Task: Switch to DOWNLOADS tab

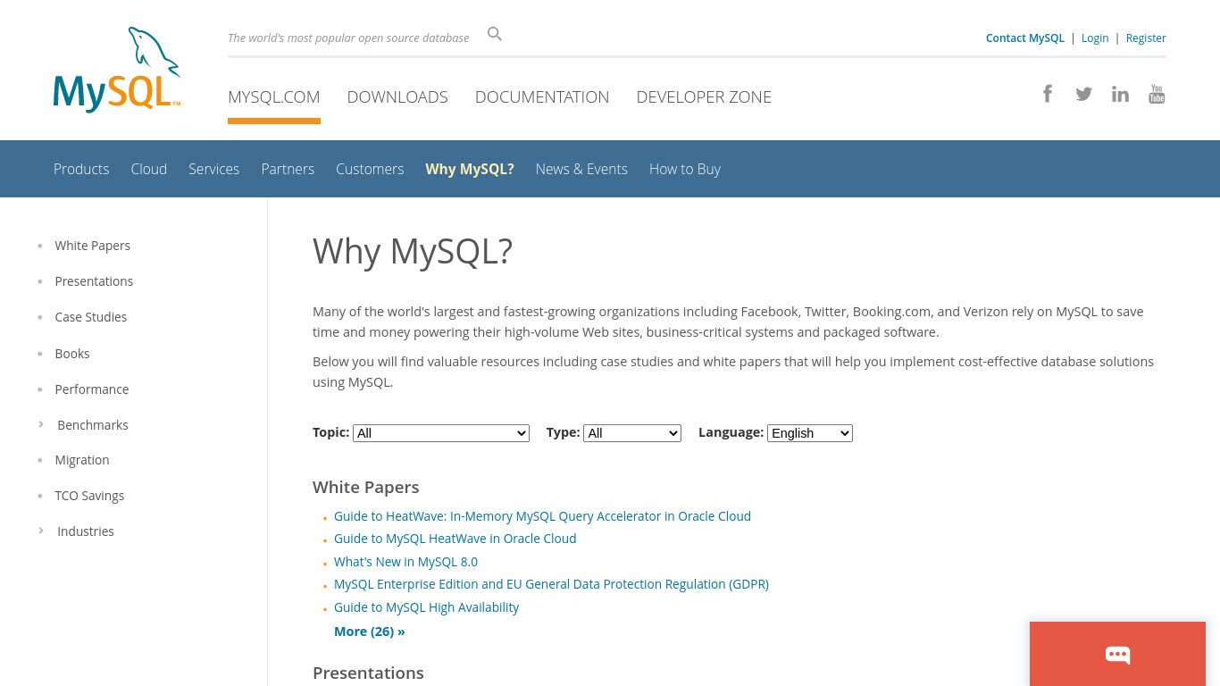Action: pos(397,96)
